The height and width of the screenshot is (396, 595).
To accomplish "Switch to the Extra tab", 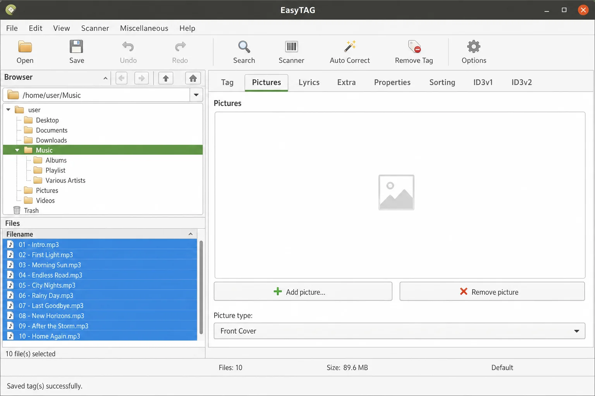I will (346, 82).
